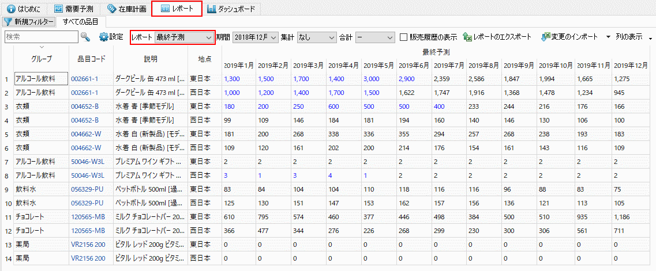This screenshot has height=271, width=656.
Task: Click into the 検索 search field
Action: [40, 37]
